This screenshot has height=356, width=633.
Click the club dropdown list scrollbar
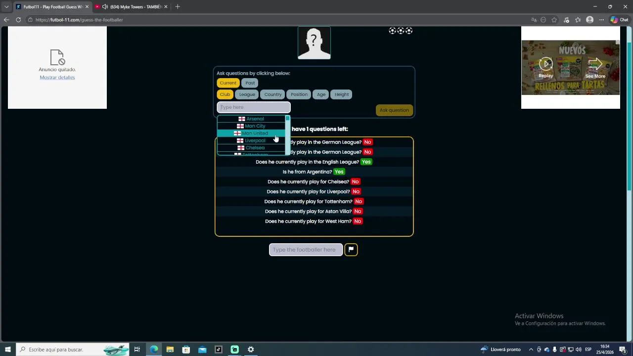287,135
